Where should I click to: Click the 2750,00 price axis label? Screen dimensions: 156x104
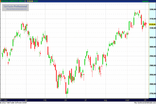click(x=152, y=94)
